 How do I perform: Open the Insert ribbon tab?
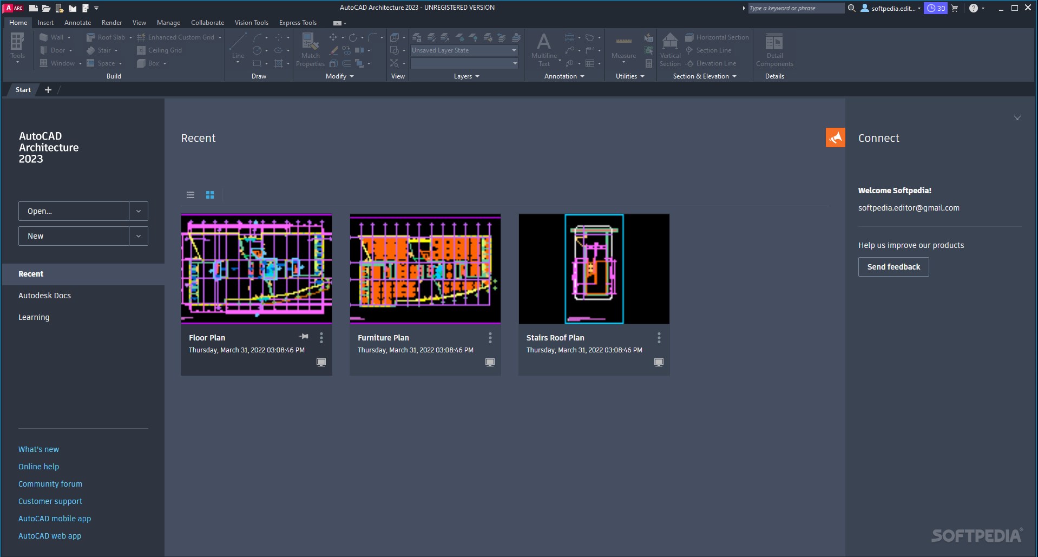tap(45, 23)
